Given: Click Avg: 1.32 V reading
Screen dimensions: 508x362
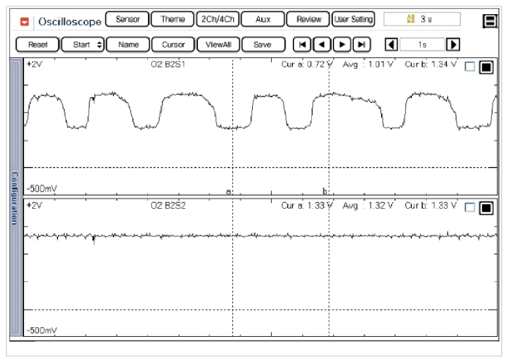Looking at the screenshot, I should coord(368,206).
